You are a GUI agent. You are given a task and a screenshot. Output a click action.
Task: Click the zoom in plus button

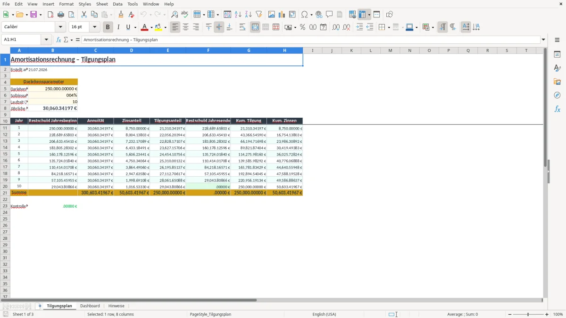pyautogui.click(x=547, y=314)
